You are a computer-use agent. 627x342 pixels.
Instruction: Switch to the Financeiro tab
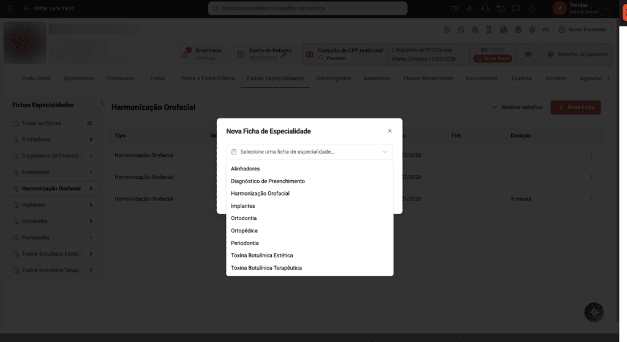click(121, 78)
